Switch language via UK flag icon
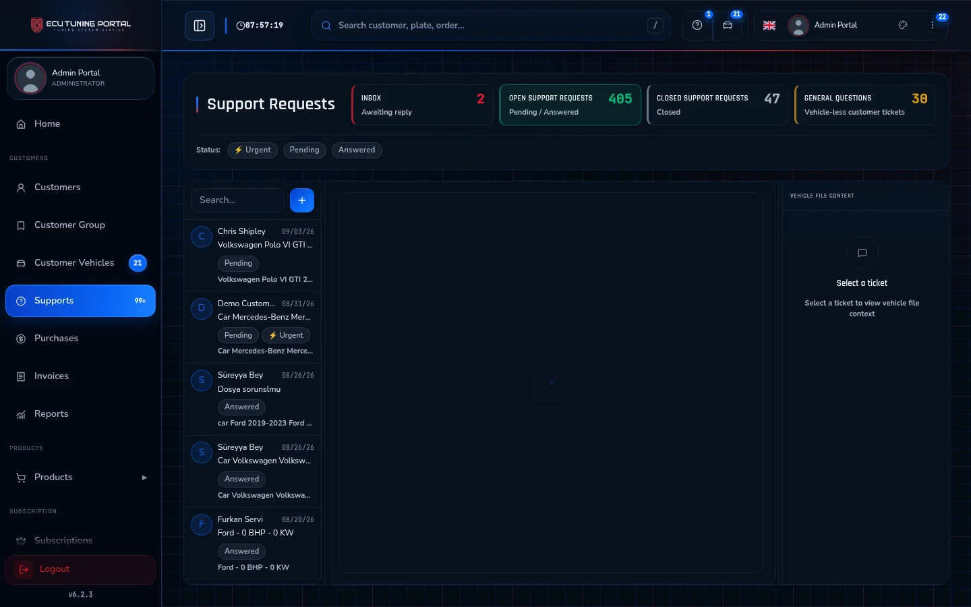The width and height of the screenshot is (971, 607). pos(769,26)
